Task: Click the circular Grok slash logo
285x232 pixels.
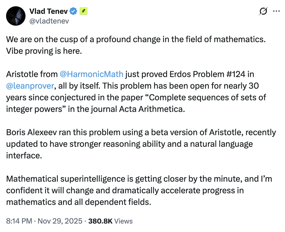Action: 263,11
